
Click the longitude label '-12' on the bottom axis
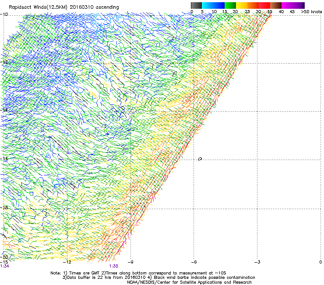click(67, 262)
